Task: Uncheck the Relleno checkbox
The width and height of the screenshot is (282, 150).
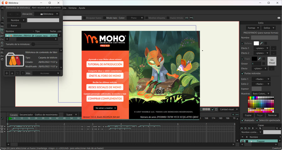Action: (242, 43)
